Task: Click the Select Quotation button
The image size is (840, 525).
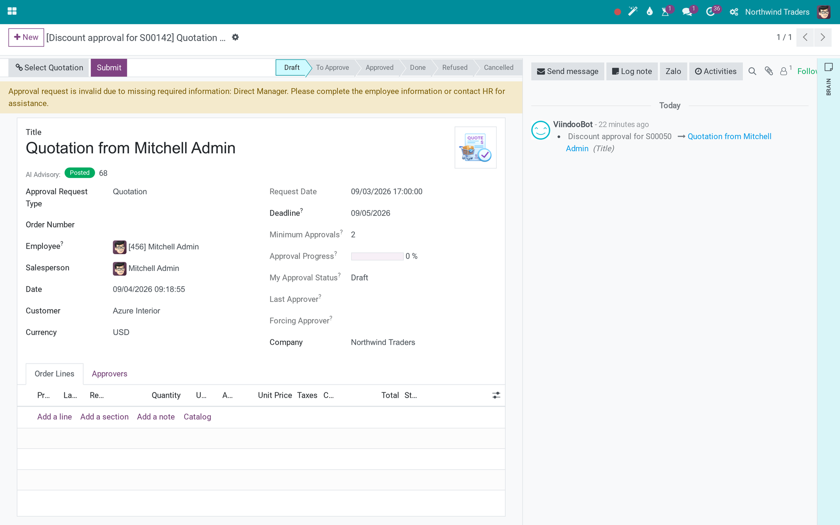Action: point(49,68)
